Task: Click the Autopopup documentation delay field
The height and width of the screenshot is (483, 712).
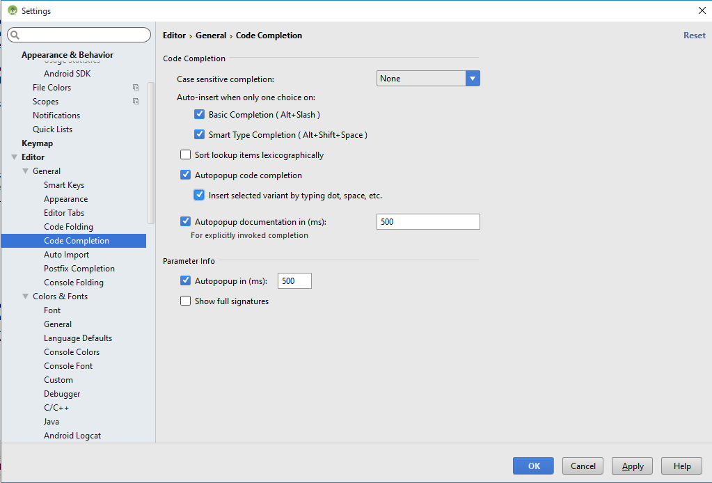Action: (428, 221)
